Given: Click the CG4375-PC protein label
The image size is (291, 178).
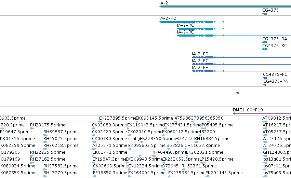Looking at the screenshot, I should click(275, 74).
